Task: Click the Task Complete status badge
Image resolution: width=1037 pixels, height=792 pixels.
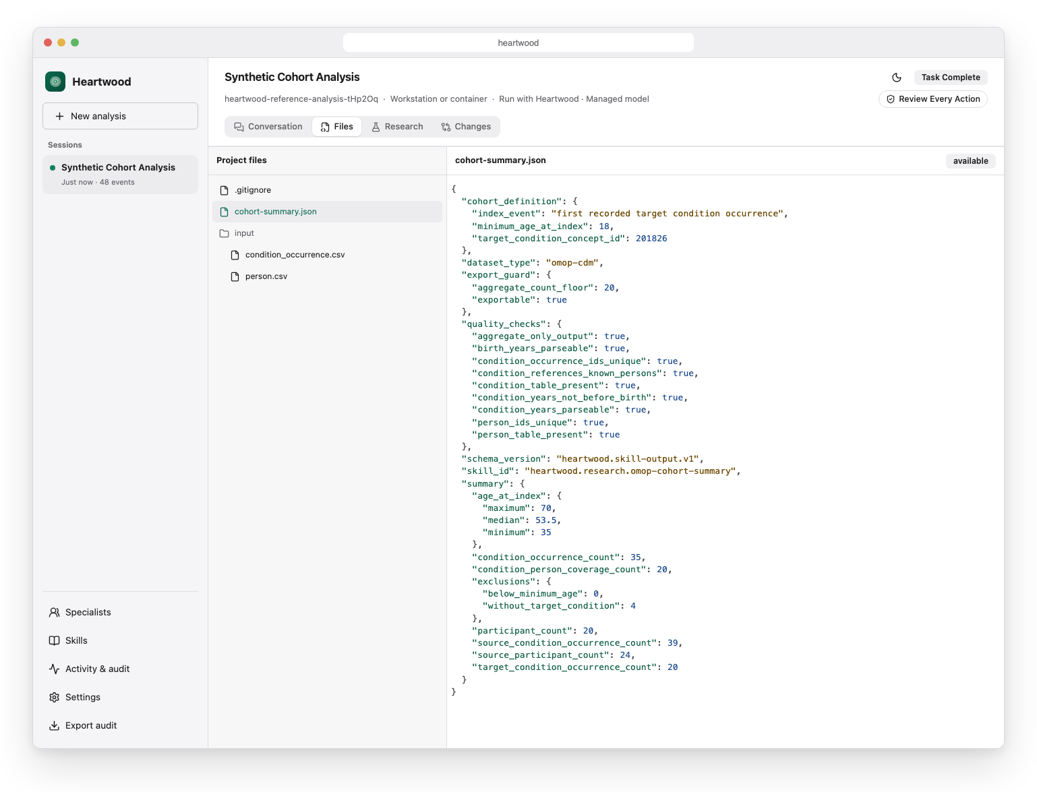Action: (x=951, y=78)
